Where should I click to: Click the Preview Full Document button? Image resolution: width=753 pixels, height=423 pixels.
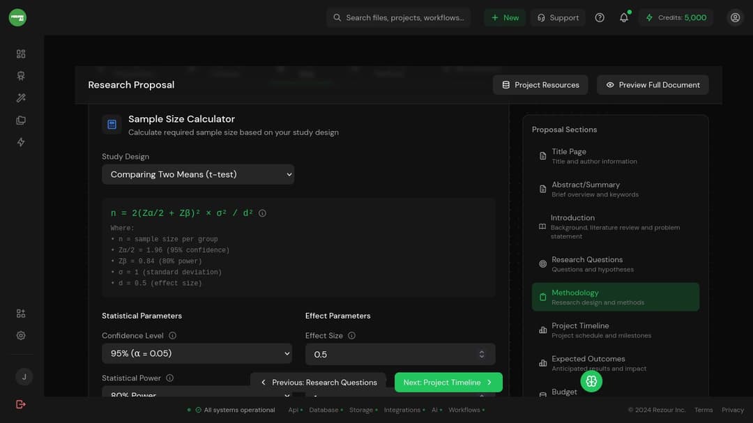click(653, 85)
